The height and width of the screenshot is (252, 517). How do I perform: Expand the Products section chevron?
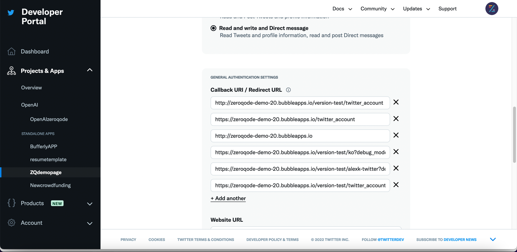coord(90,204)
